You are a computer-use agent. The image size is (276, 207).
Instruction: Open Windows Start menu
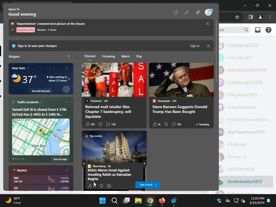102,201
